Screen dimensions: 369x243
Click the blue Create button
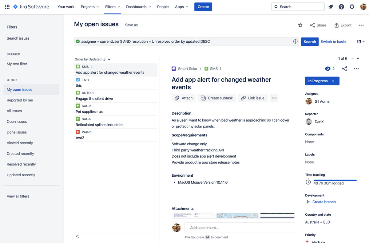203,7
